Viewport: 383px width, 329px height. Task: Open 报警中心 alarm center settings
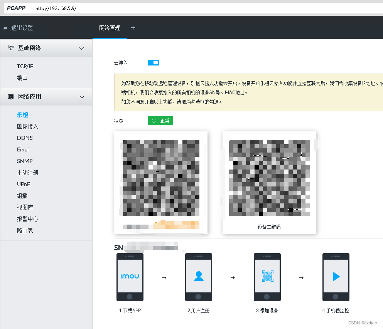28,219
